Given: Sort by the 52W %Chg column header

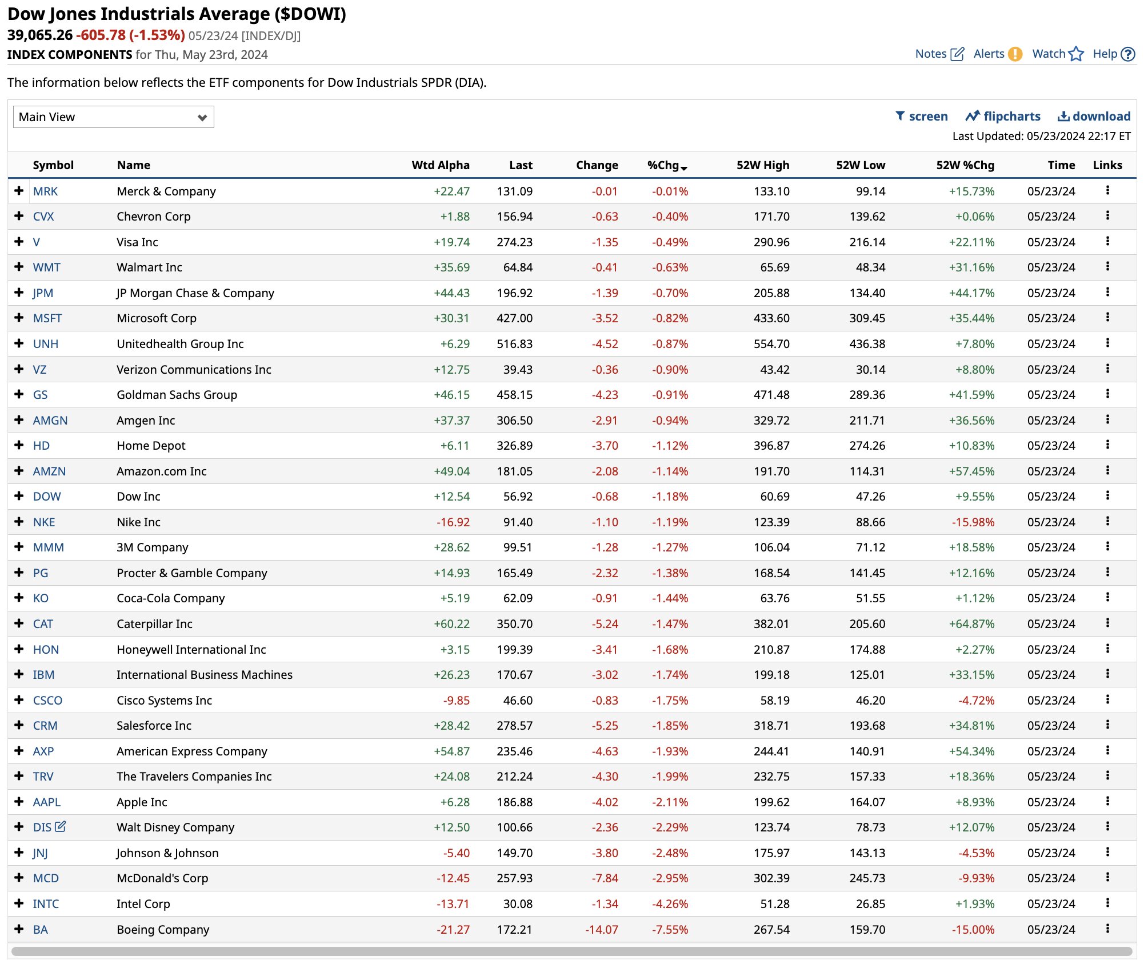Looking at the screenshot, I should (965, 165).
